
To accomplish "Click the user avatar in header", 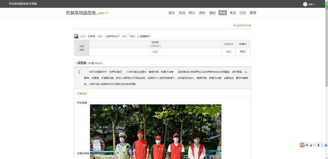I will (305, 4).
